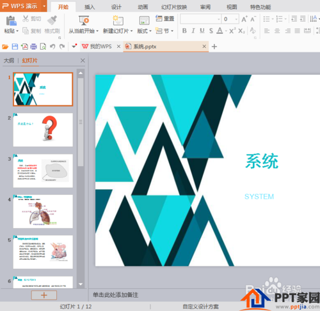
Task: Expand the 新建幻灯片 dropdown arrow
Action: click(x=131, y=31)
